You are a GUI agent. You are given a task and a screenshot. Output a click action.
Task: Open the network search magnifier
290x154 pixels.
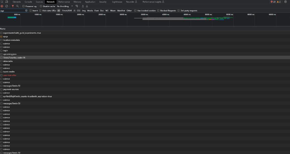[18, 6]
